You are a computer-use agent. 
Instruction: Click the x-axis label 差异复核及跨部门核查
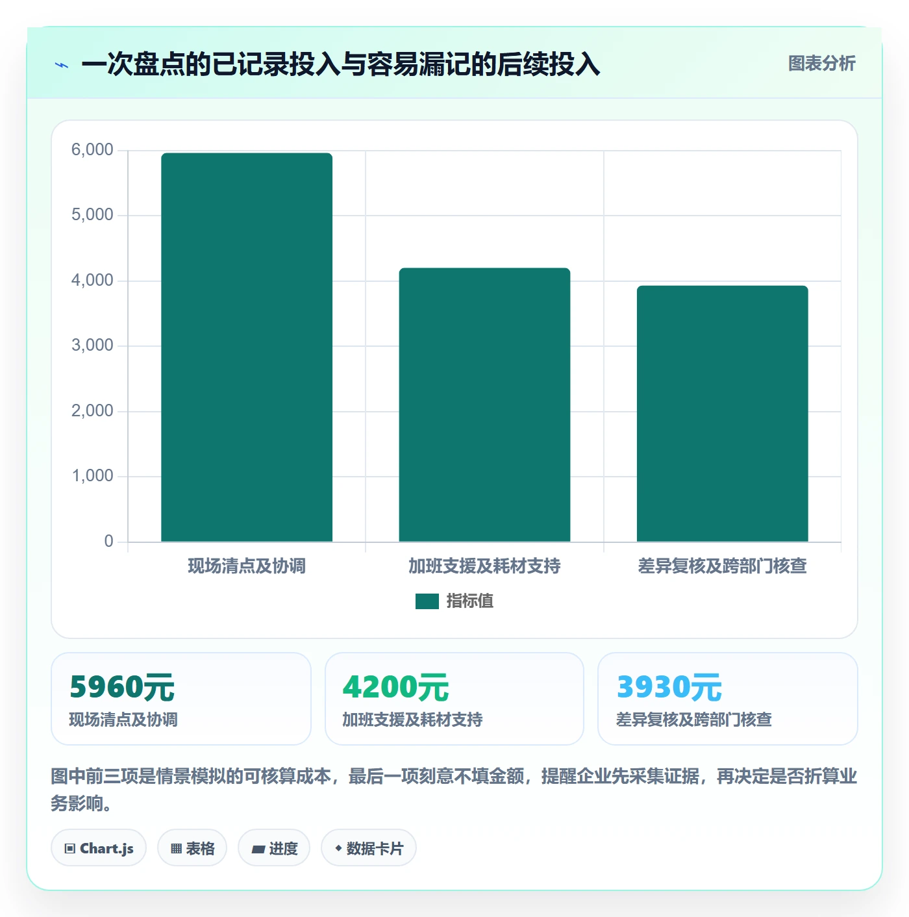pyautogui.click(x=722, y=566)
